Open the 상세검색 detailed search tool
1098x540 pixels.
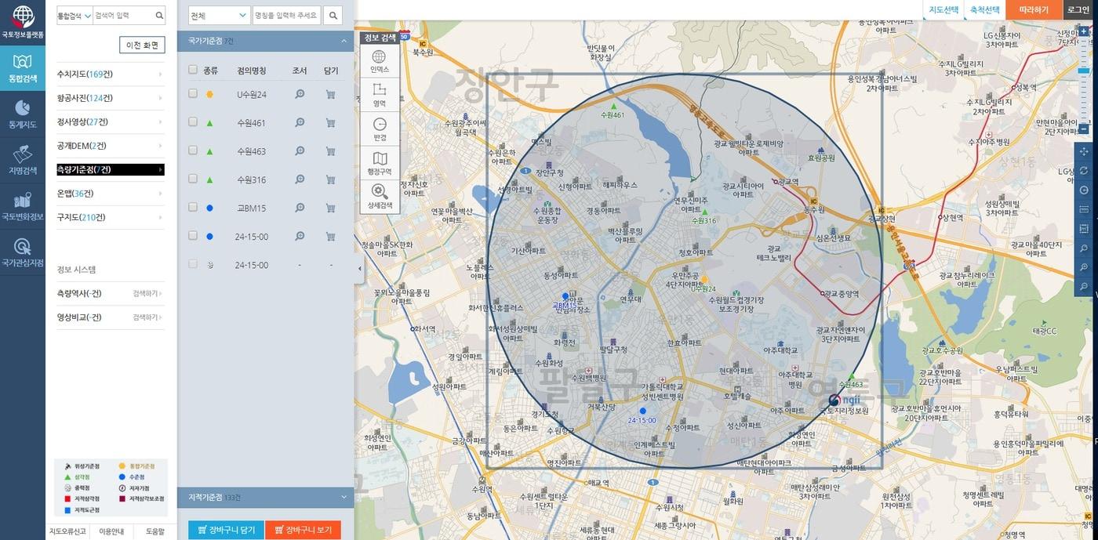(x=380, y=197)
